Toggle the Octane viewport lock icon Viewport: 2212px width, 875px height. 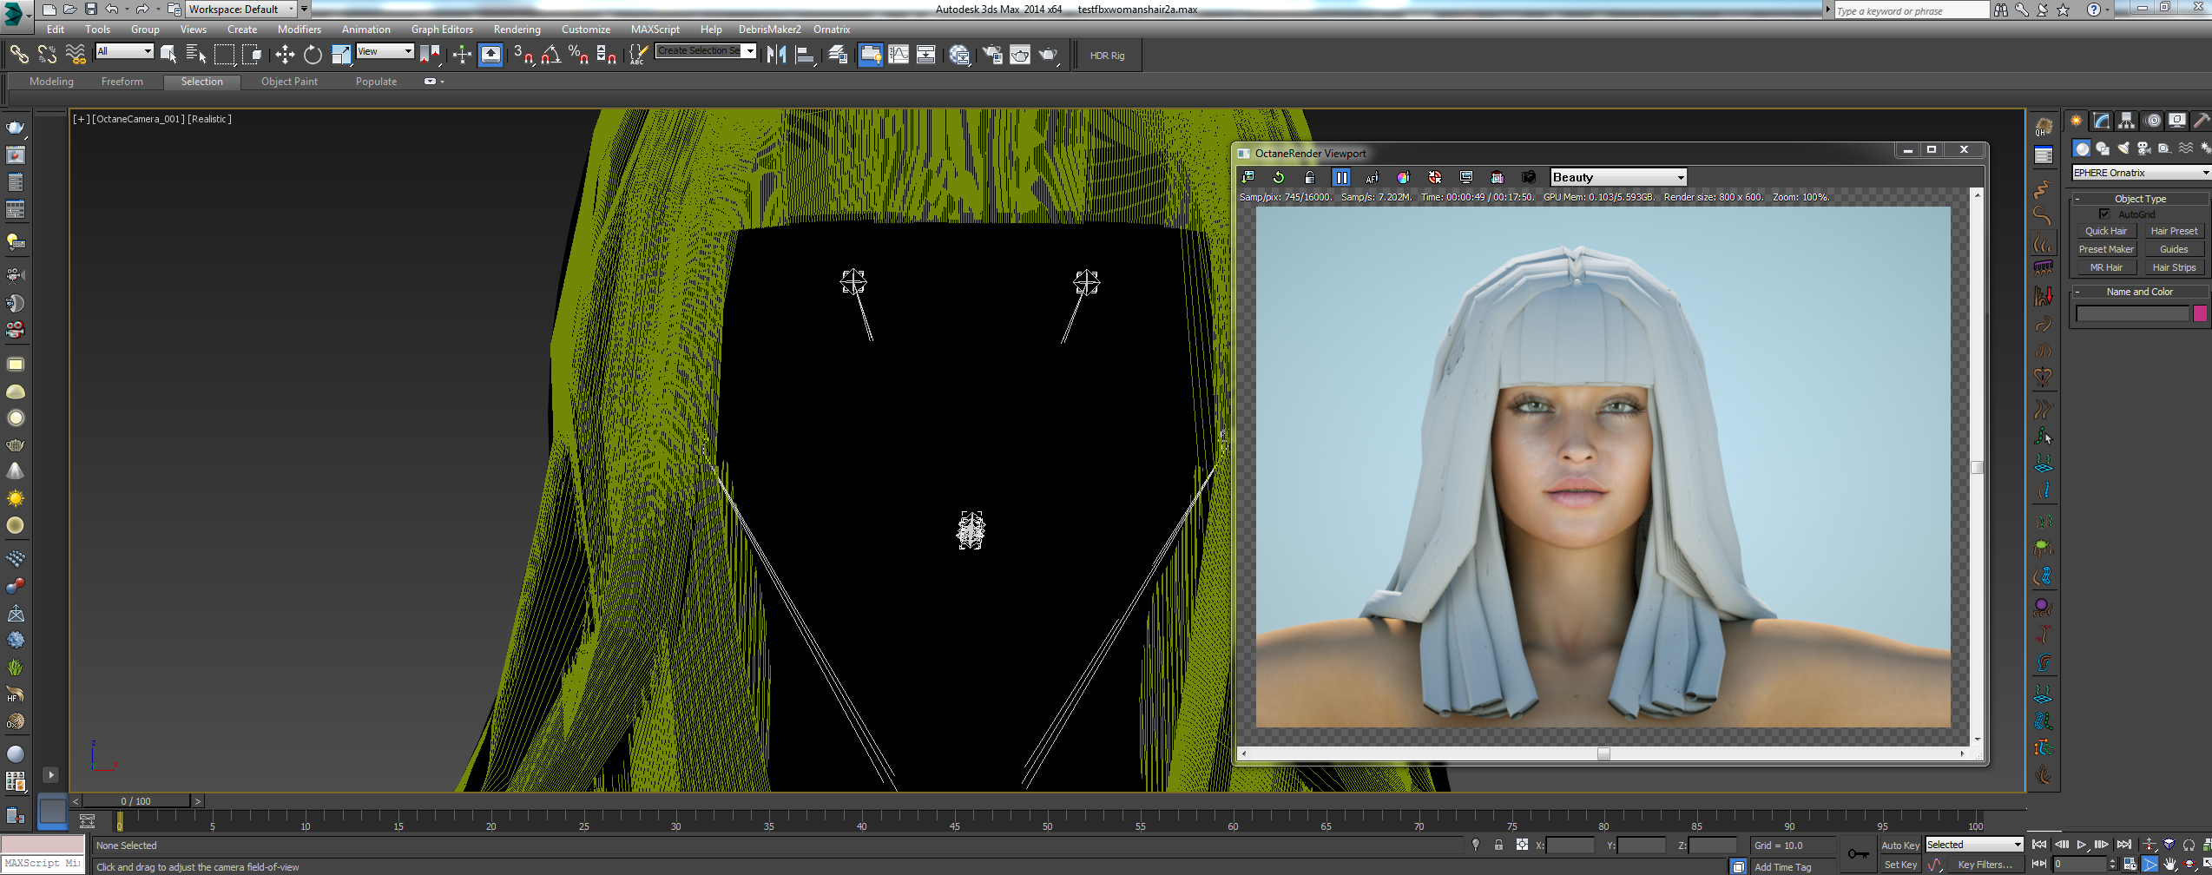pyautogui.click(x=1310, y=177)
